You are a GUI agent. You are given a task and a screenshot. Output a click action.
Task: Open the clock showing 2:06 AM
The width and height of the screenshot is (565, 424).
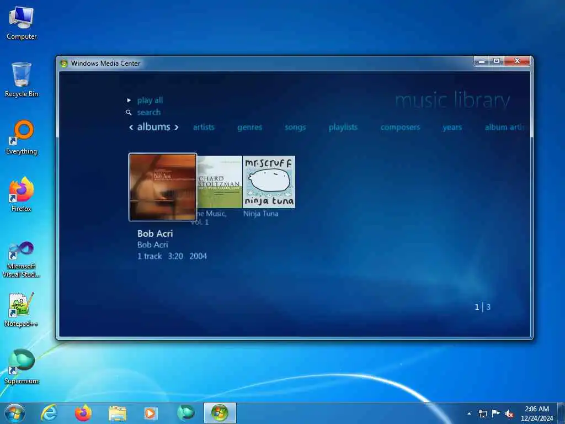click(536, 414)
